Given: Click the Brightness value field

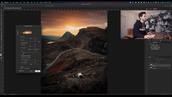Looking at the screenshot, I should tap(37, 45).
